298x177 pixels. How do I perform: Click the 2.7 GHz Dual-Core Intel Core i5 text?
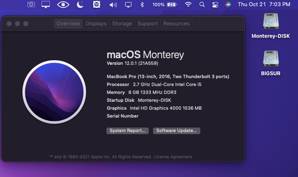click(167, 84)
